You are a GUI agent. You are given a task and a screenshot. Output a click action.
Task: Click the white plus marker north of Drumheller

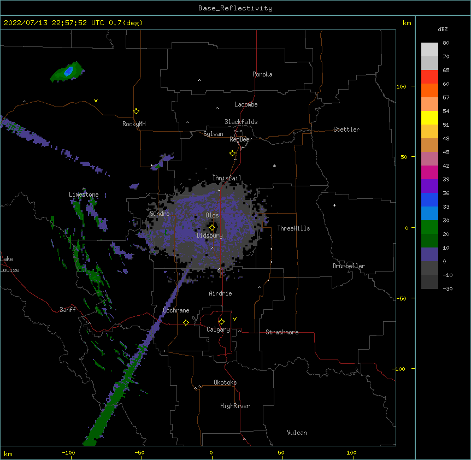334,205
